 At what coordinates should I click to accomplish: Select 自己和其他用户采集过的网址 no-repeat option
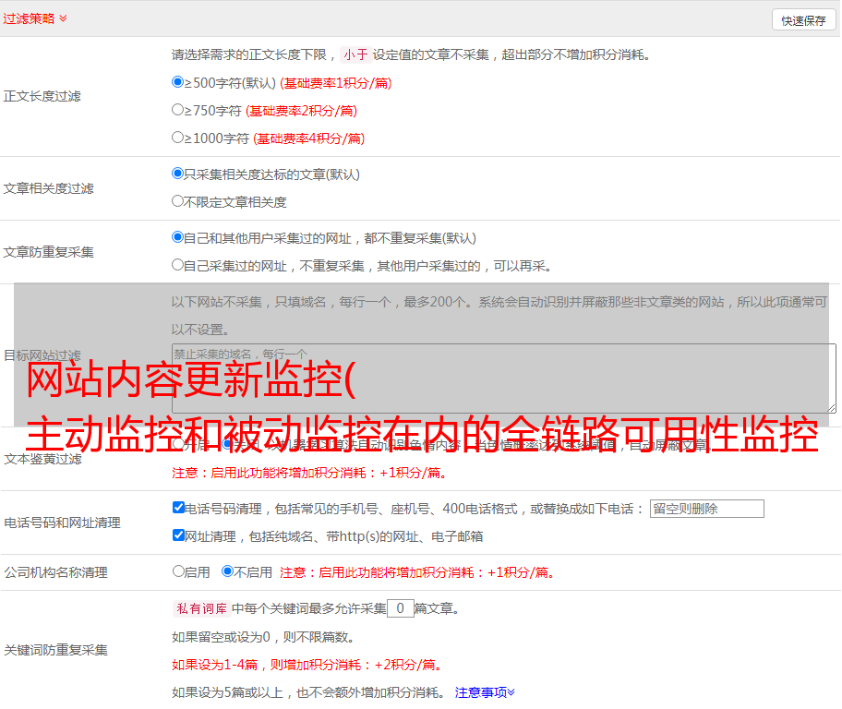click(x=177, y=237)
